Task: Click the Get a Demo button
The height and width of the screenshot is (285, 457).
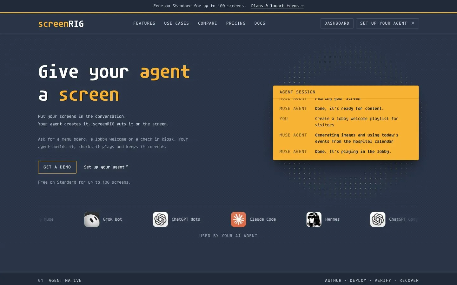Action: coord(57,167)
